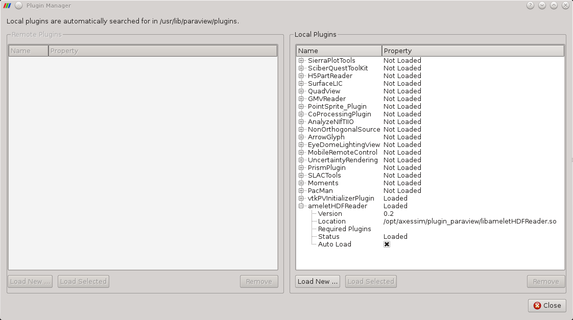
Task: Select the AnalyzeNIfTIIO plugin row
Action: (x=430, y=121)
